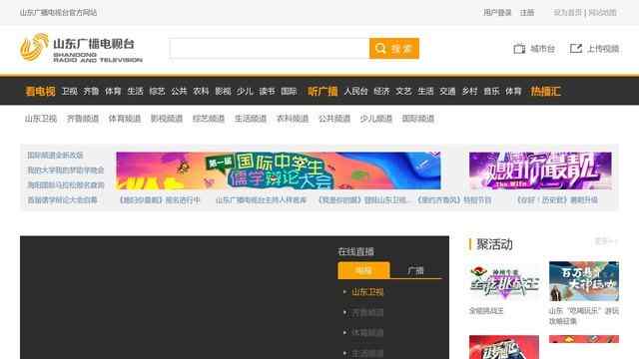Image resolution: width=639 pixels, height=359 pixels.
Task: Open 《媳妇你最靓》报名进行中 link
Action: [x=160, y=199]
